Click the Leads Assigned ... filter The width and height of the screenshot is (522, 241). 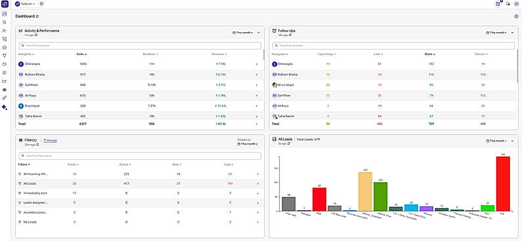click(x=35, y=203)
